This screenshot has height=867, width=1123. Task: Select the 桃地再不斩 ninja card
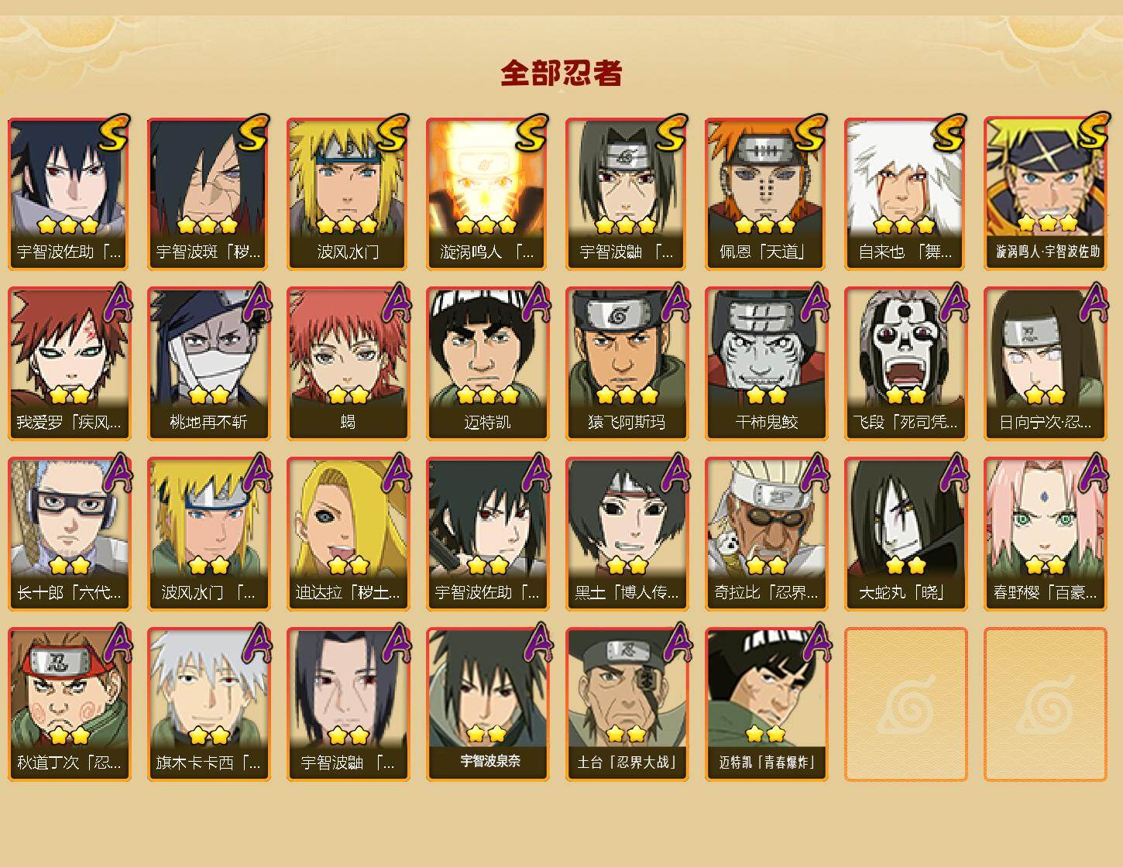click(x=208, y=364)
